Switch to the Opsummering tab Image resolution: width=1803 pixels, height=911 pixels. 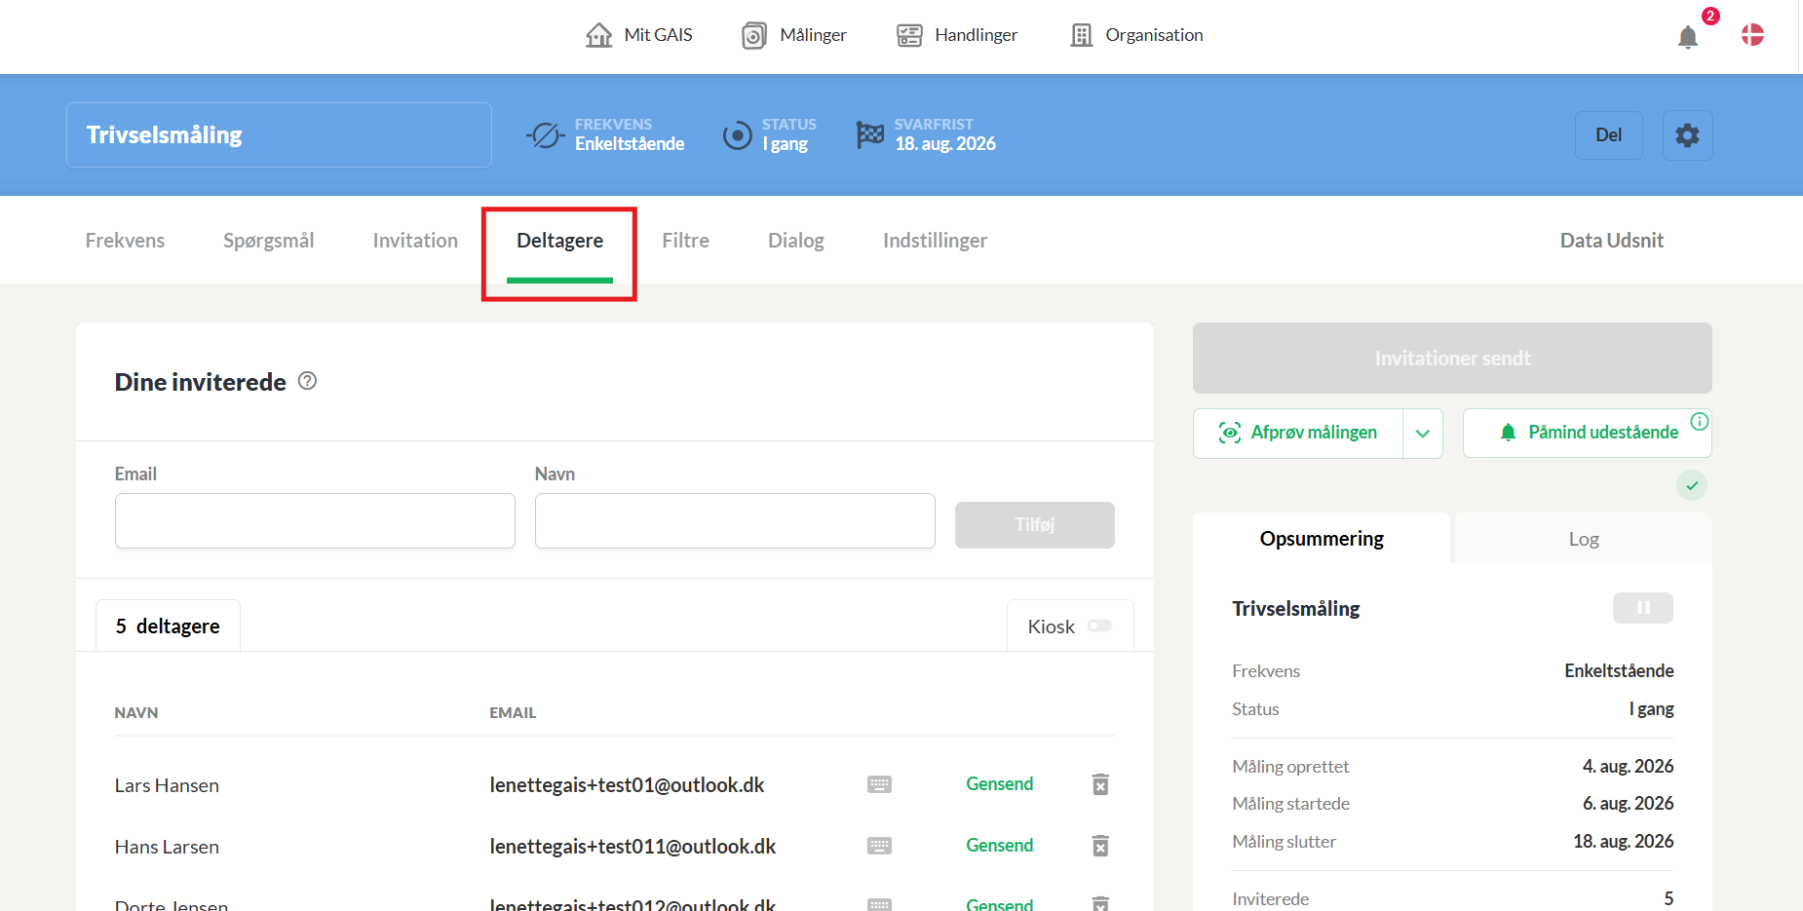pyautogui.click(x=1322, y=539)
